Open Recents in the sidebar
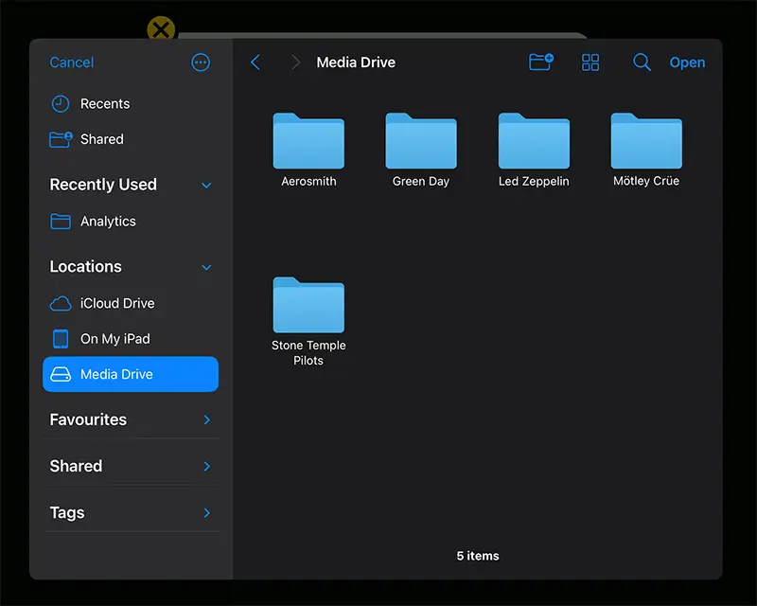Image resolution: width=757 pixels, height=606 pixels. coord(131,104)
